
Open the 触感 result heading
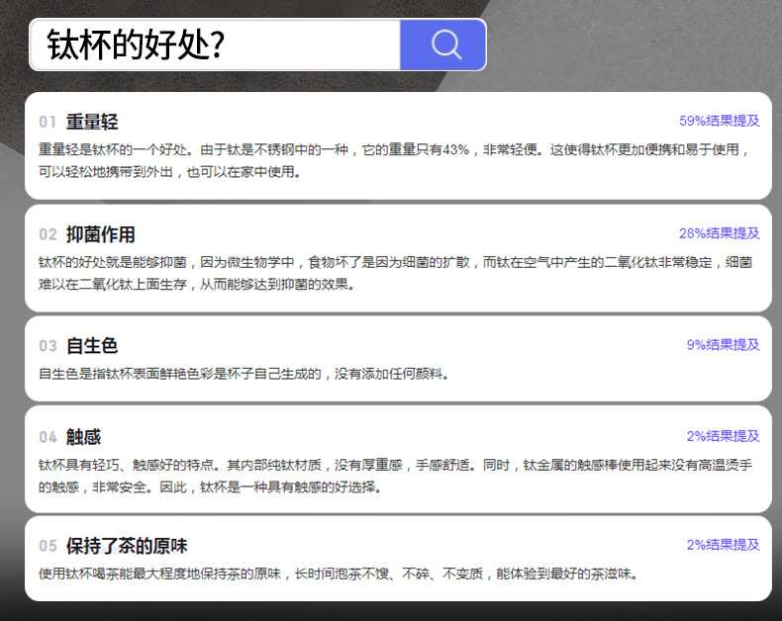84,437
